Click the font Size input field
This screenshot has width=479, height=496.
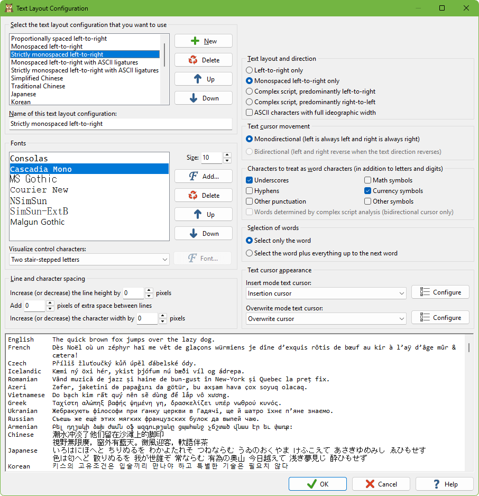pos(212,158)
